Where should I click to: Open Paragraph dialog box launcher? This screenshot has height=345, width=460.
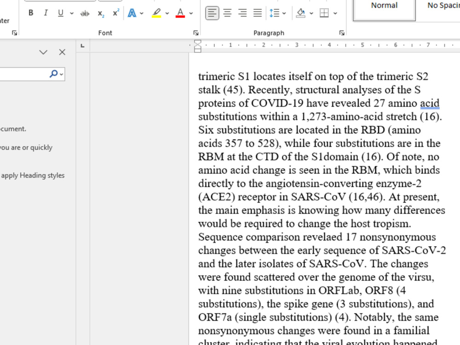(342, 33)
